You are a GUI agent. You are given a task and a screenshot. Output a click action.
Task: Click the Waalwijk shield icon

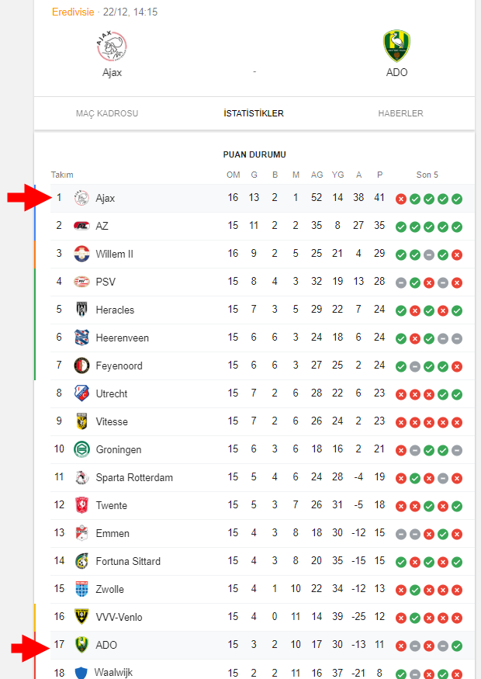[81, 673]
